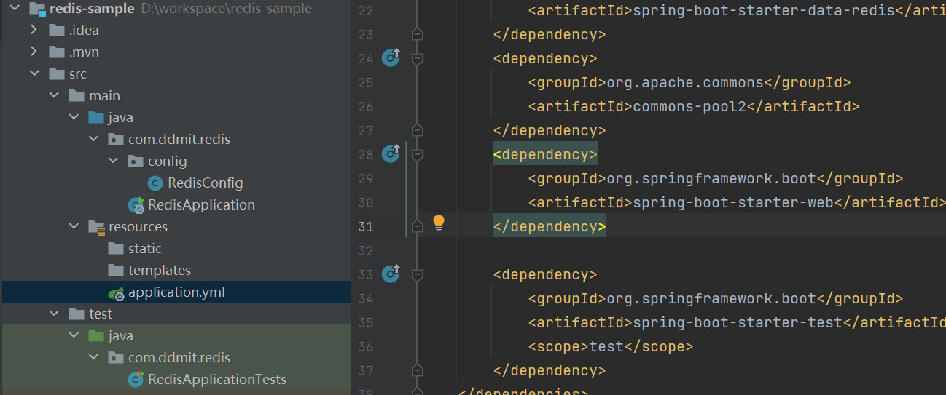
Task: Select application.yml in the project tree
Action: point(176,292)
